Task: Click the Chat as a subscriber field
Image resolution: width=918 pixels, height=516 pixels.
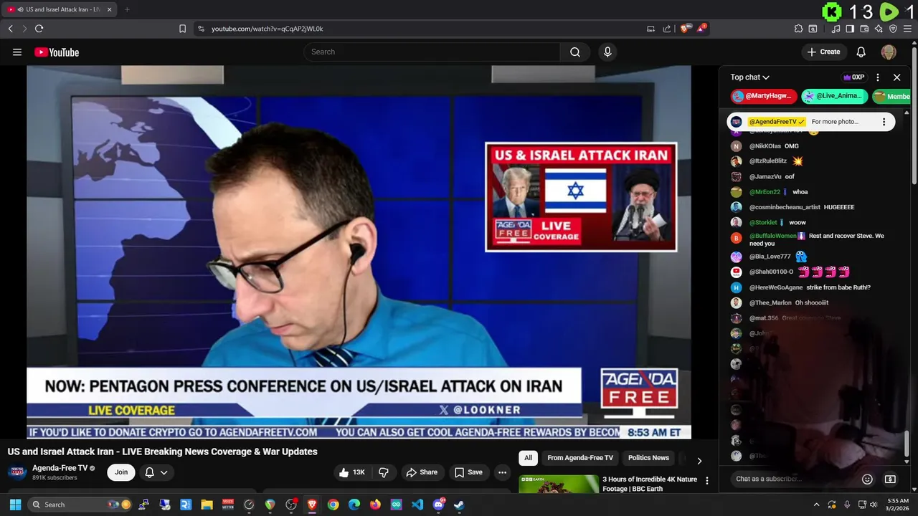Action: click(x=792, y=479)
